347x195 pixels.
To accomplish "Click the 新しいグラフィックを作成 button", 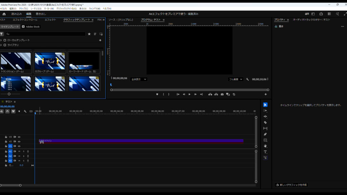I will pyautogui.click(x=291, y=185).
